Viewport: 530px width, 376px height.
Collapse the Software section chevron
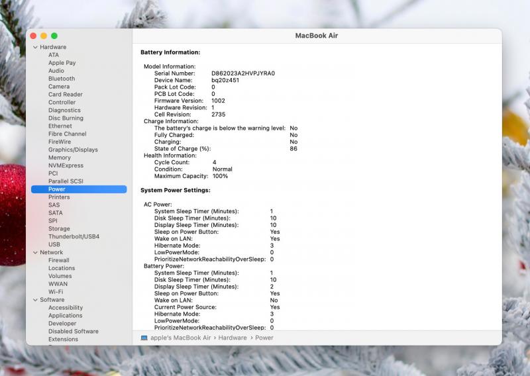35,300
